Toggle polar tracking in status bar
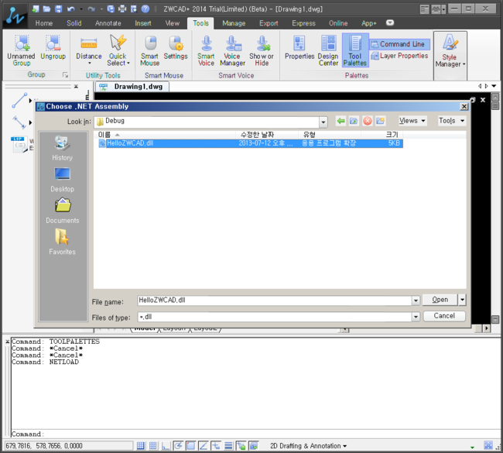 178,445
